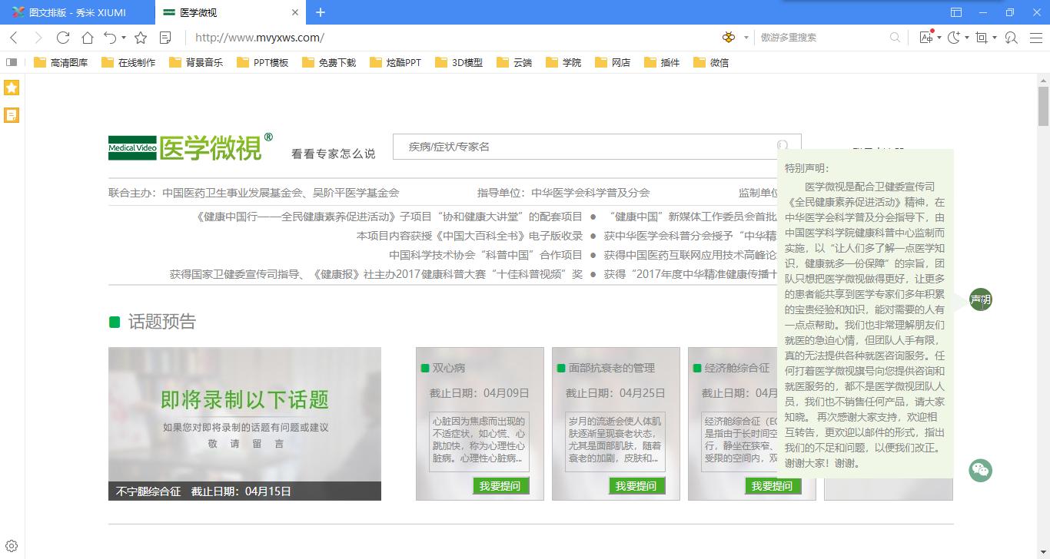
Task: Enable night mode with the moon icon
Action: tap(952, 37)
